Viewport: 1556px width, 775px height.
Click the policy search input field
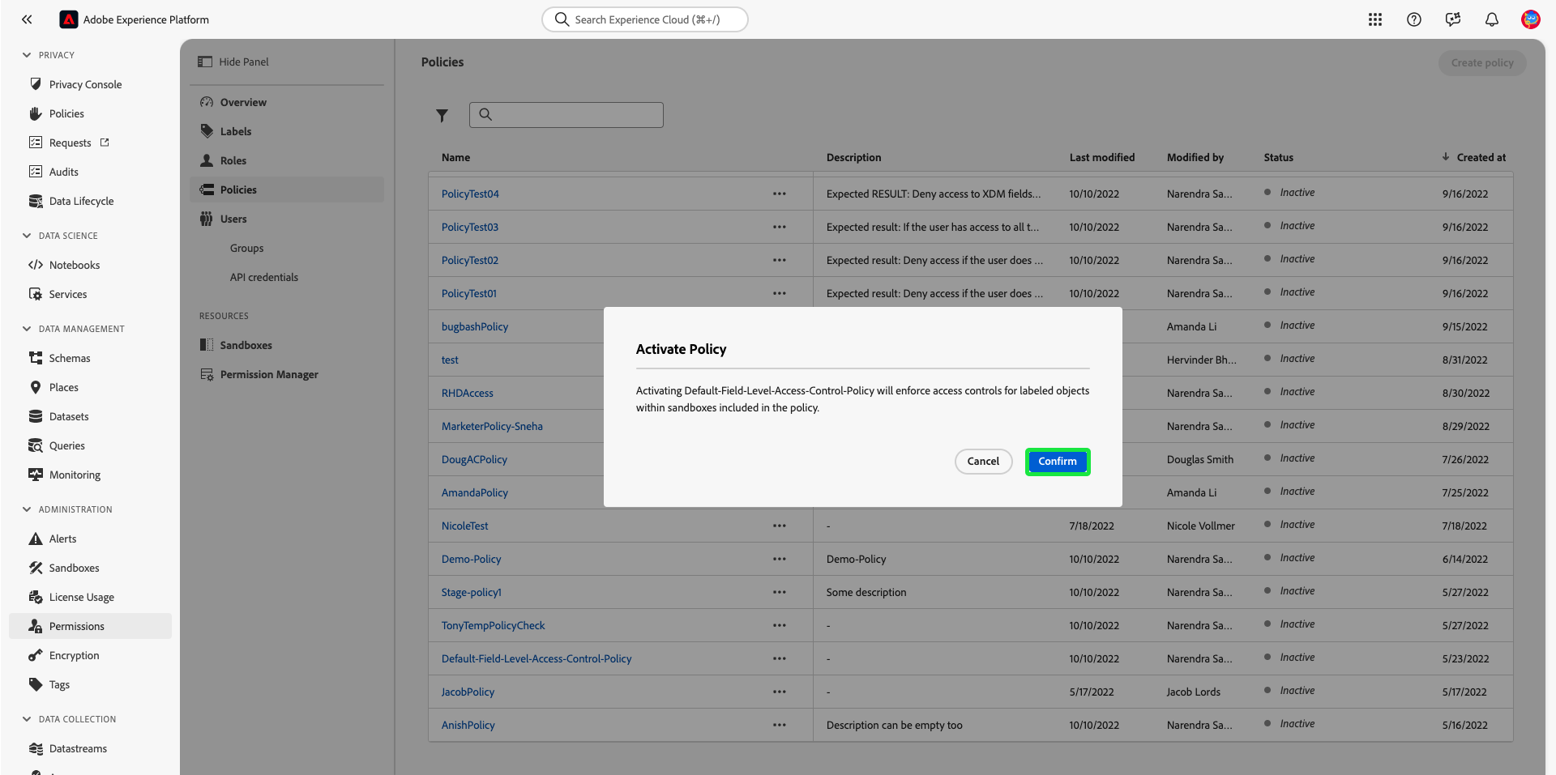point(566,115)
